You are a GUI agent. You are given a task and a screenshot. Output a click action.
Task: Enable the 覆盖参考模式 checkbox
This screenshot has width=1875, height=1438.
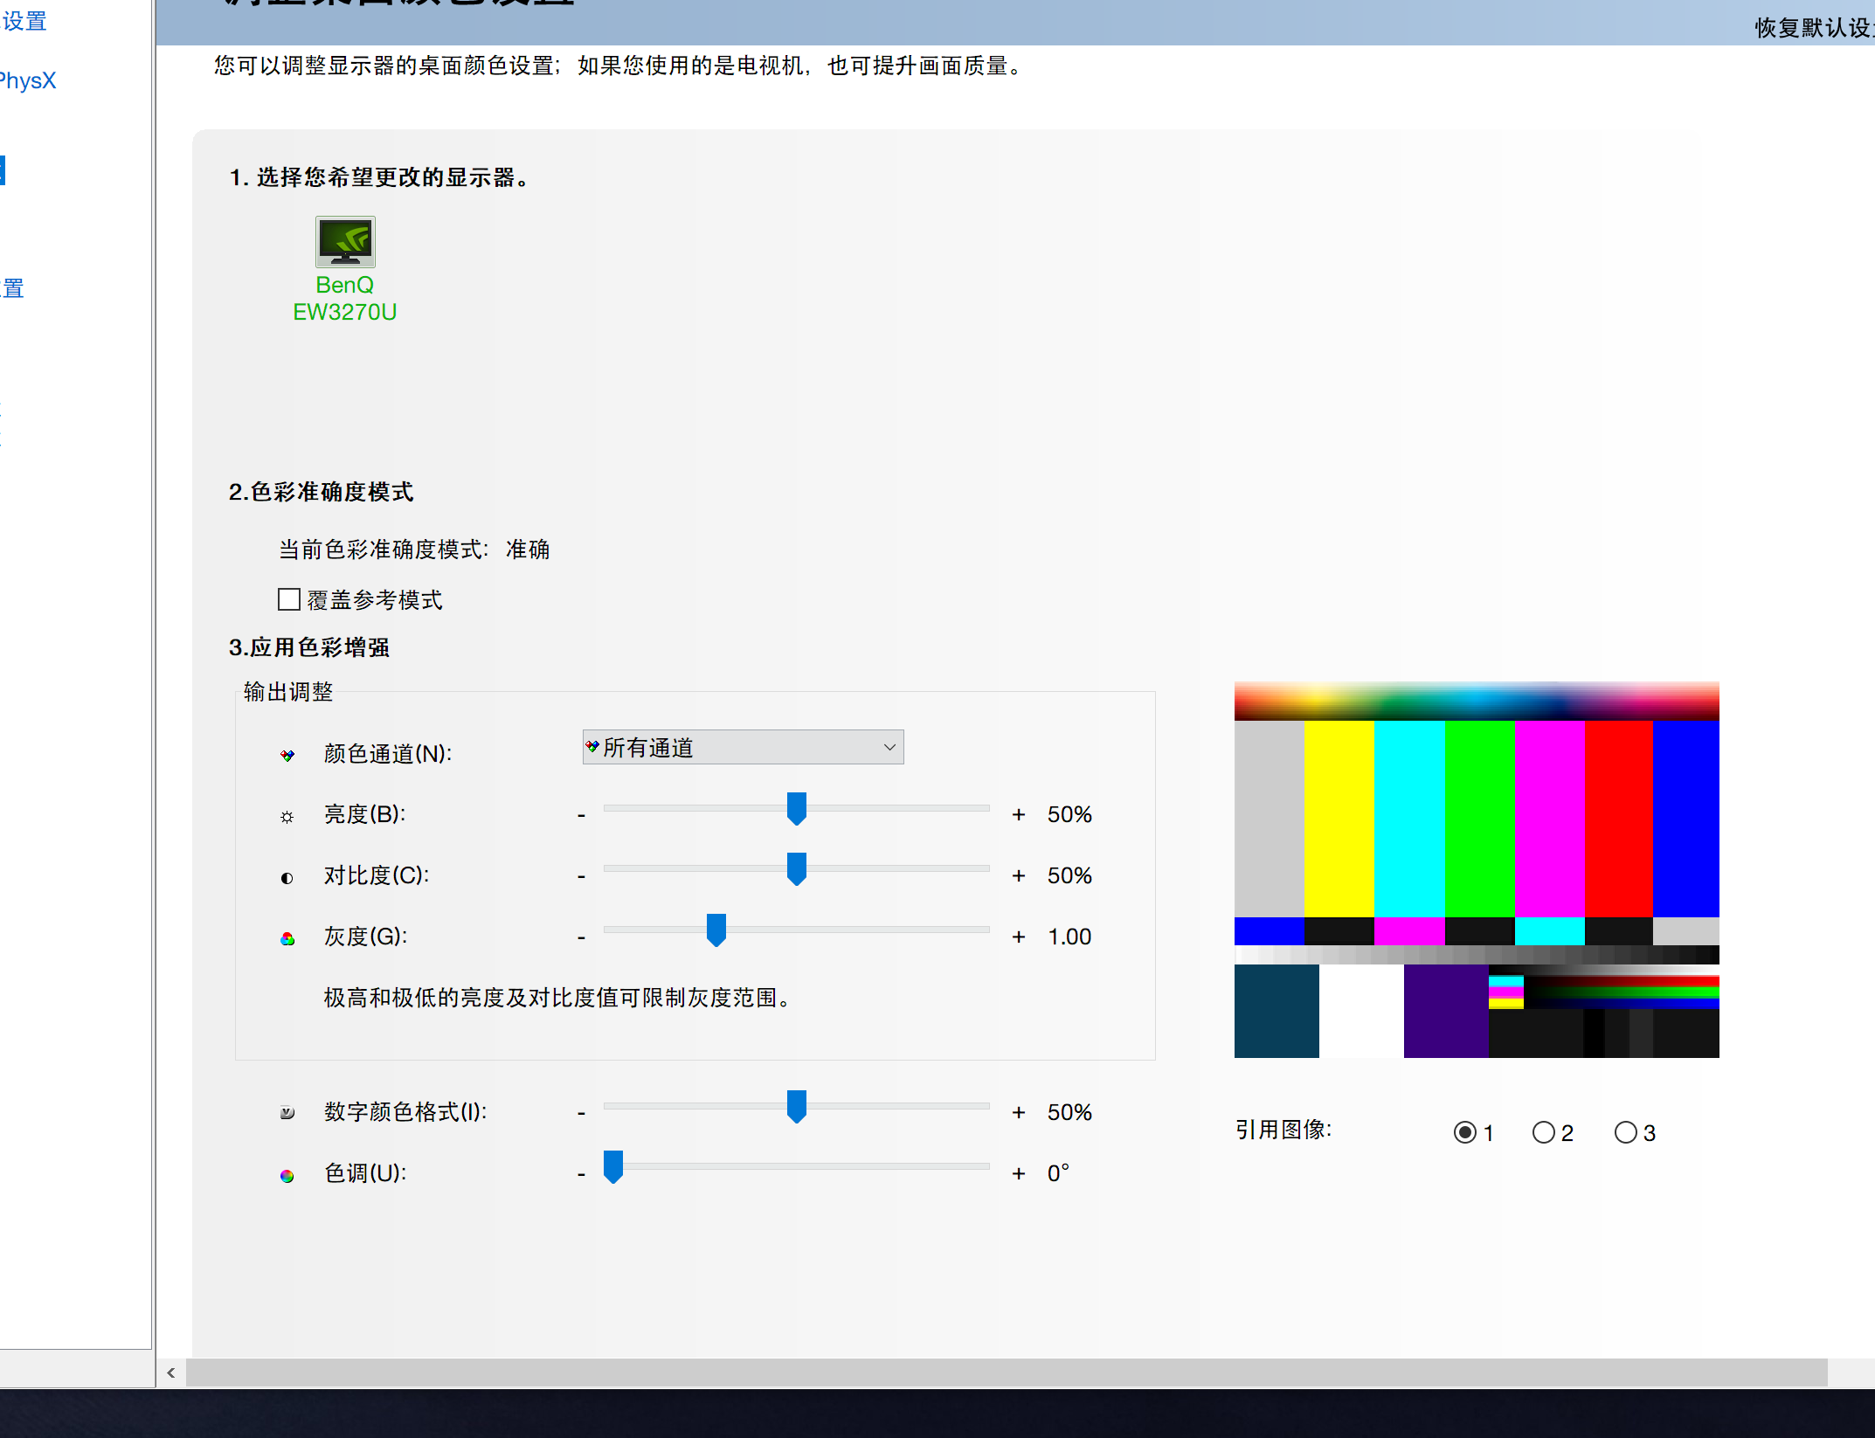pos(289,599)
